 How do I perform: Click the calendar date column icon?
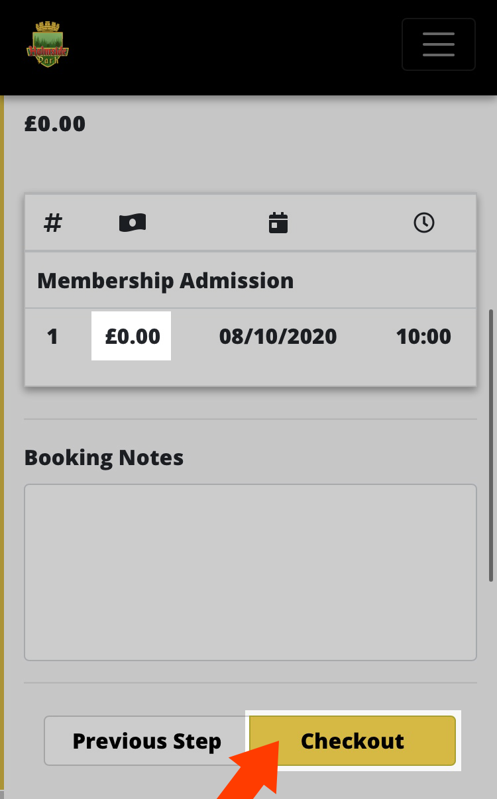278,223
